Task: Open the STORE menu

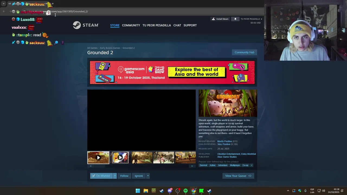Action: pos(115,25)
